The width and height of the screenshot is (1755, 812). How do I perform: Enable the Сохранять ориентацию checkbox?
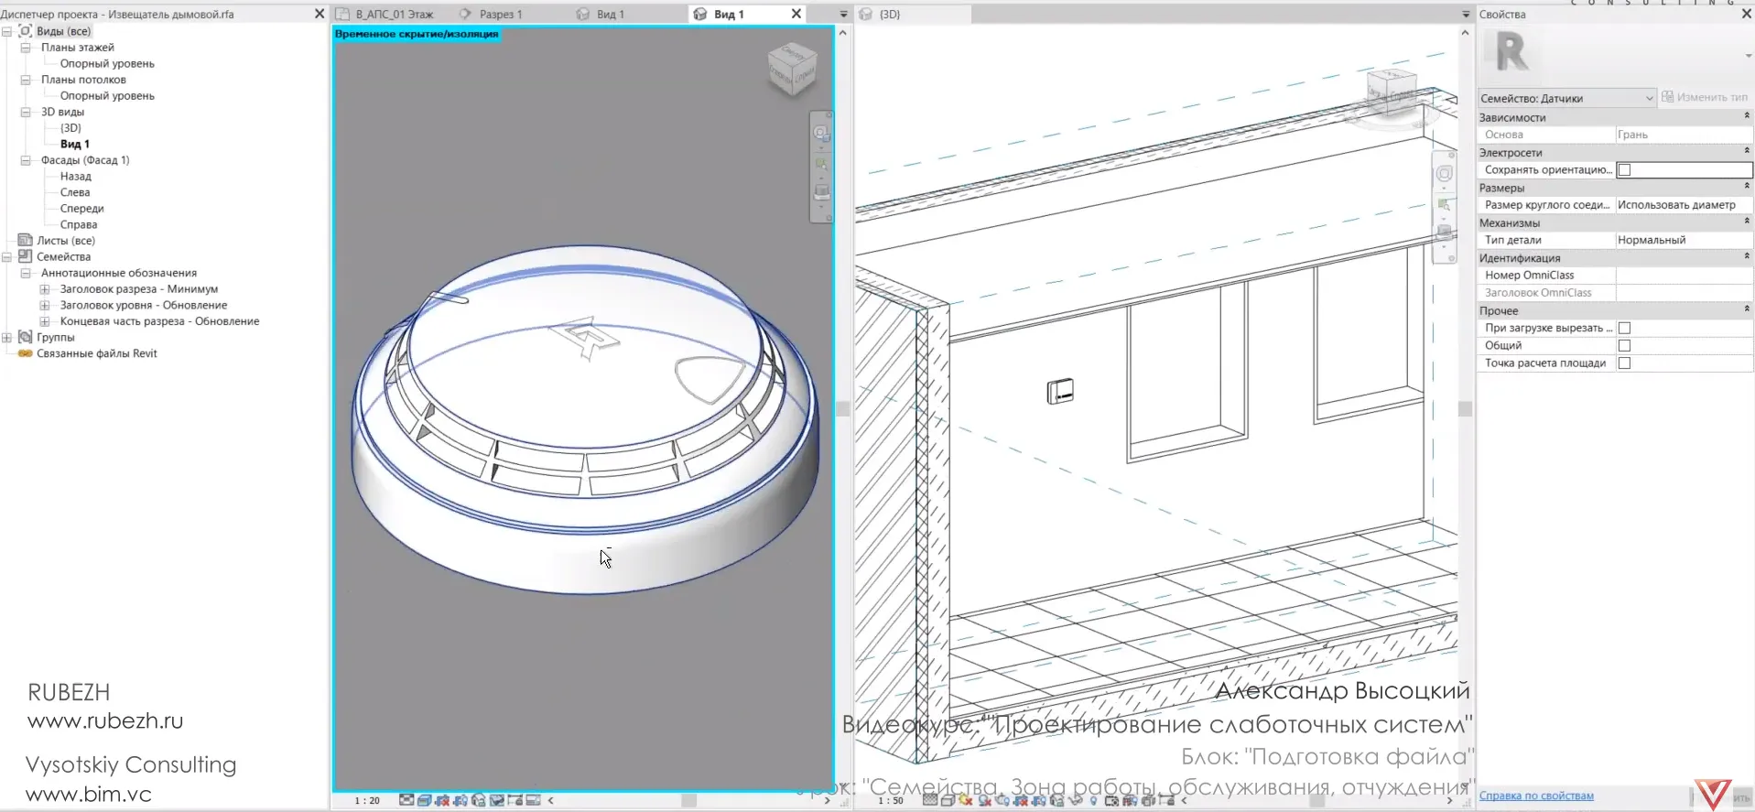(x=1624, y=169)
